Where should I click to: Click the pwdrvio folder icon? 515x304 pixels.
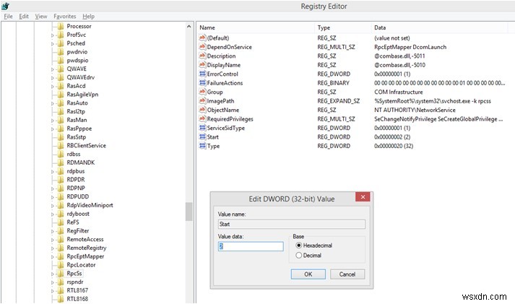coord(61,51)
